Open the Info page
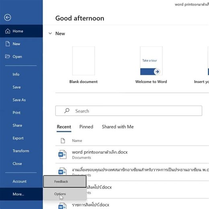Screen dimensions: 209x209 click(16, 74)
